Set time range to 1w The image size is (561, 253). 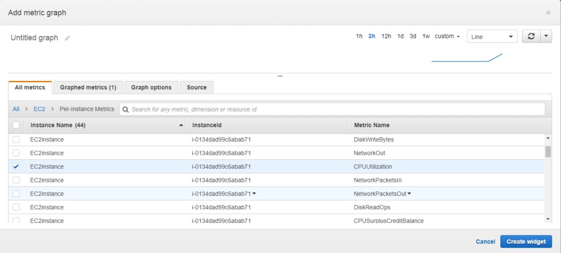[426, 36]
